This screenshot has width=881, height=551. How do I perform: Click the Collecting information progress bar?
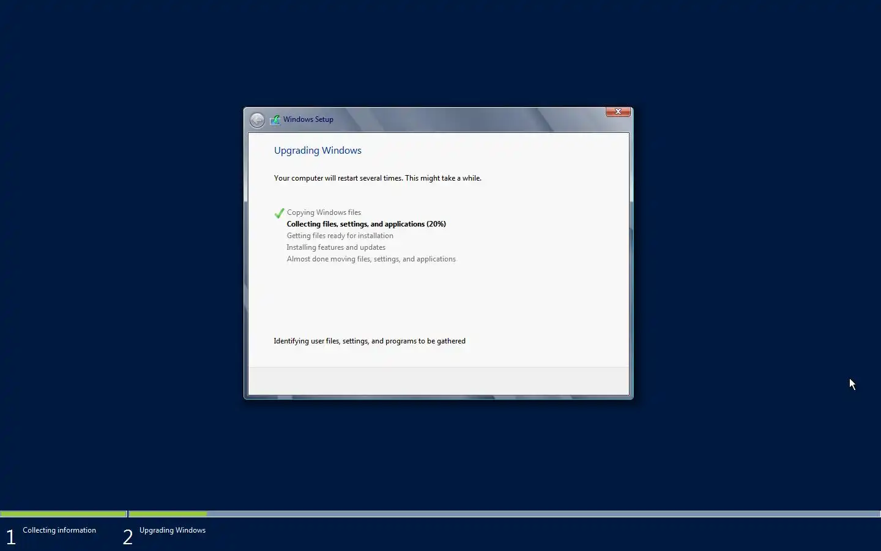(64, 514)
